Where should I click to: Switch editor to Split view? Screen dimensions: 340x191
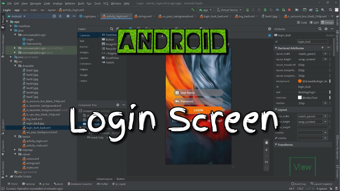(x=314, y=23)
